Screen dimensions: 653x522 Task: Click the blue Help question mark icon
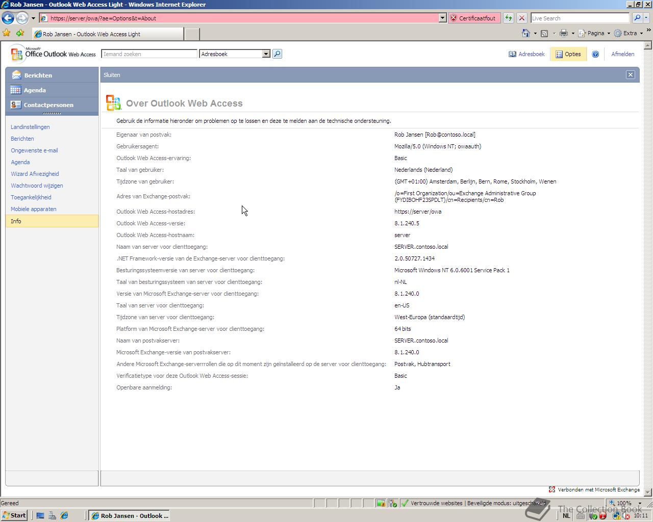coord(595,54)
